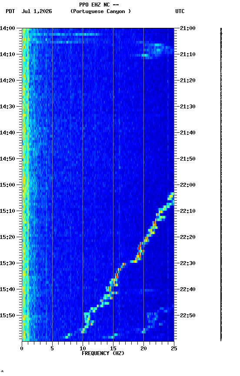Click the 0 Hz frequency axis label
The height and width of the screenshot is (376, 240).
(x=22, y=349)
